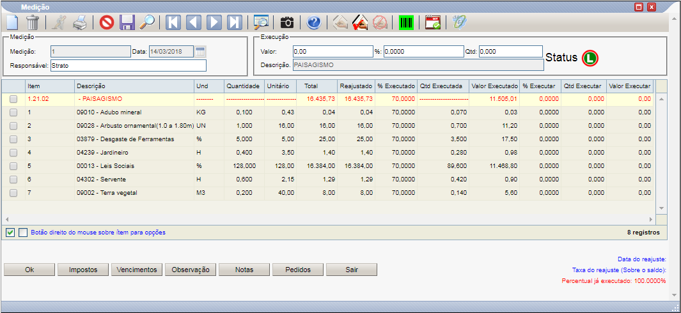Click the calendar with green check icon
This screenshot has width=681, height=313.
(433, 22)
